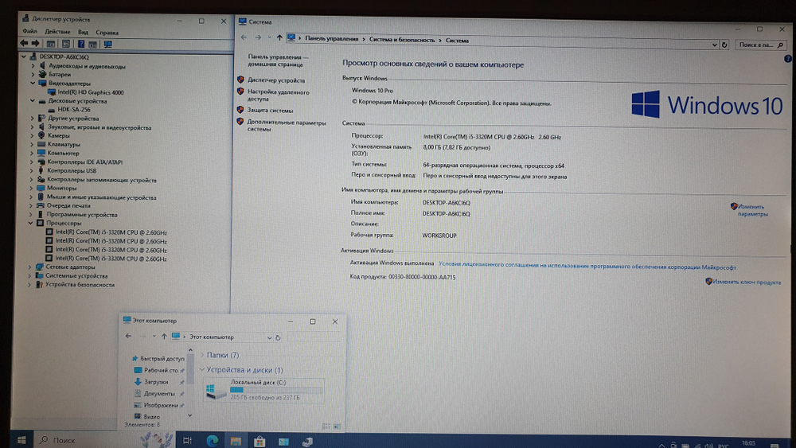Select Другие устройства category
This screenshot has height=448, width=796.
click(73, 119)
